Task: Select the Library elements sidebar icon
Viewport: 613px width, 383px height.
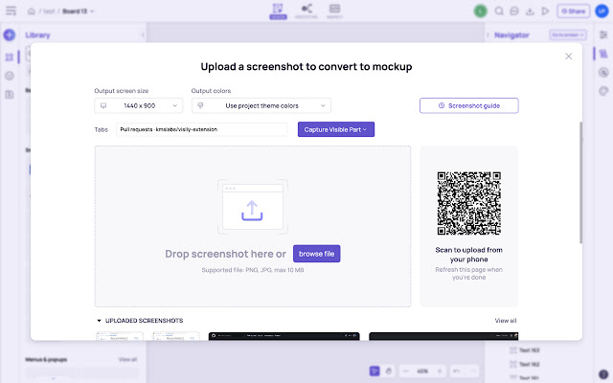Action: click(x=10, y=57)
